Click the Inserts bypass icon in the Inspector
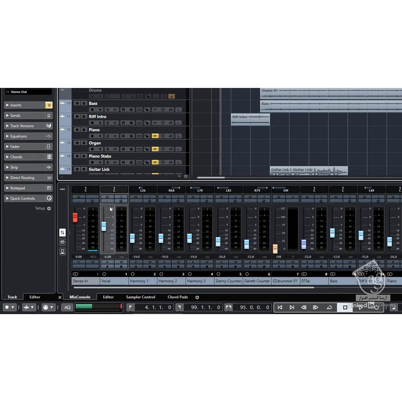Viewport: 402px width, 402px height. click(49, 106)
